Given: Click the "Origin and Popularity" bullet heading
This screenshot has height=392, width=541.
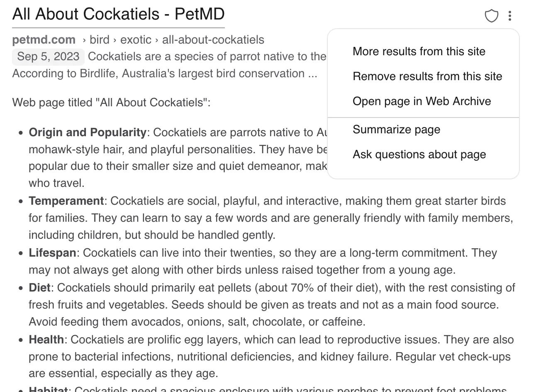Looking at the screenshot, I should pos(88,132).
